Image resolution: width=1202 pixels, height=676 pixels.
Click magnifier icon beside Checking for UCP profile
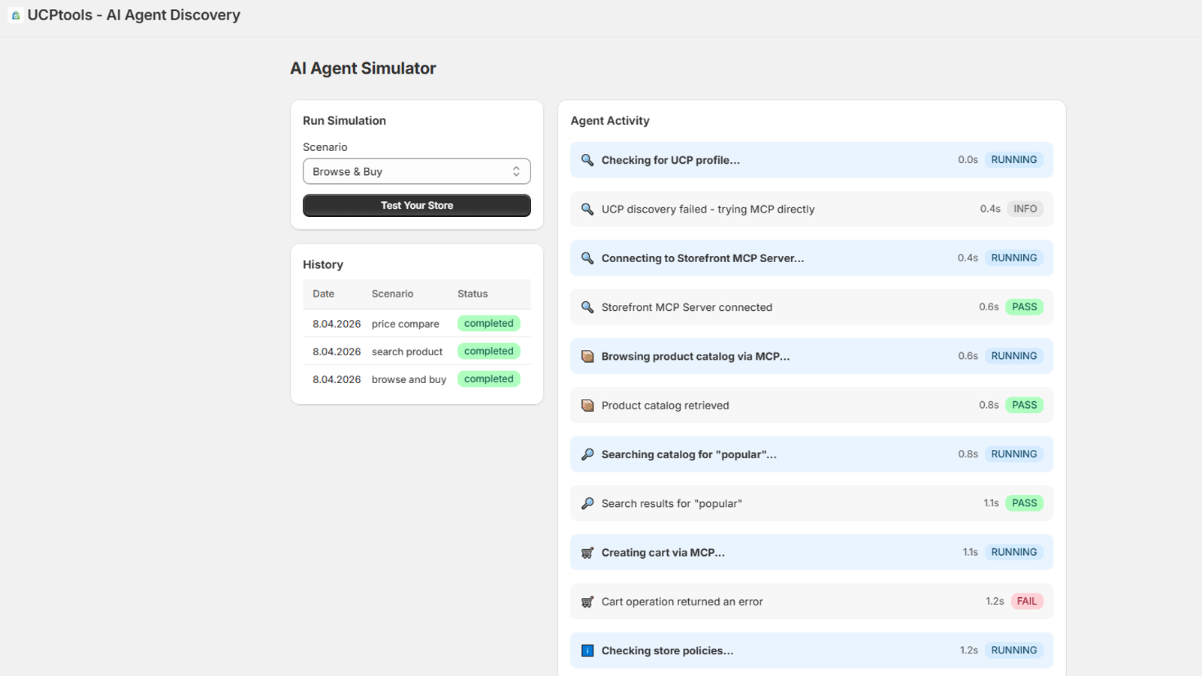click(587, 160)
